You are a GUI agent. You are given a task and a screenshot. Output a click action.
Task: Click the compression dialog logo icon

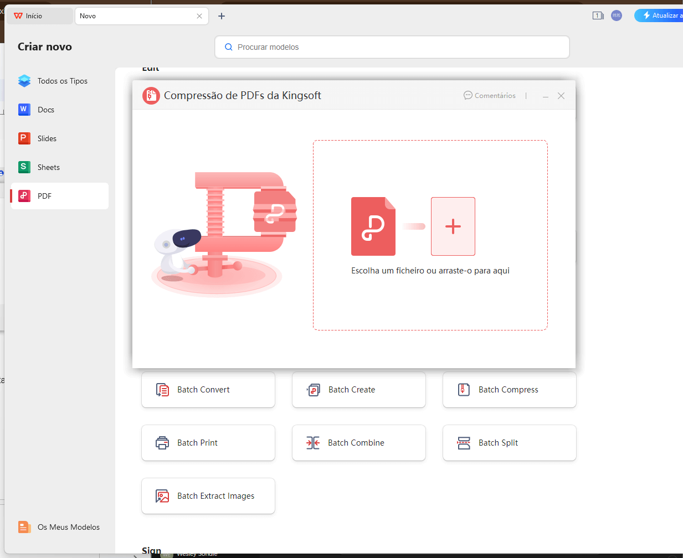point(151,96)
